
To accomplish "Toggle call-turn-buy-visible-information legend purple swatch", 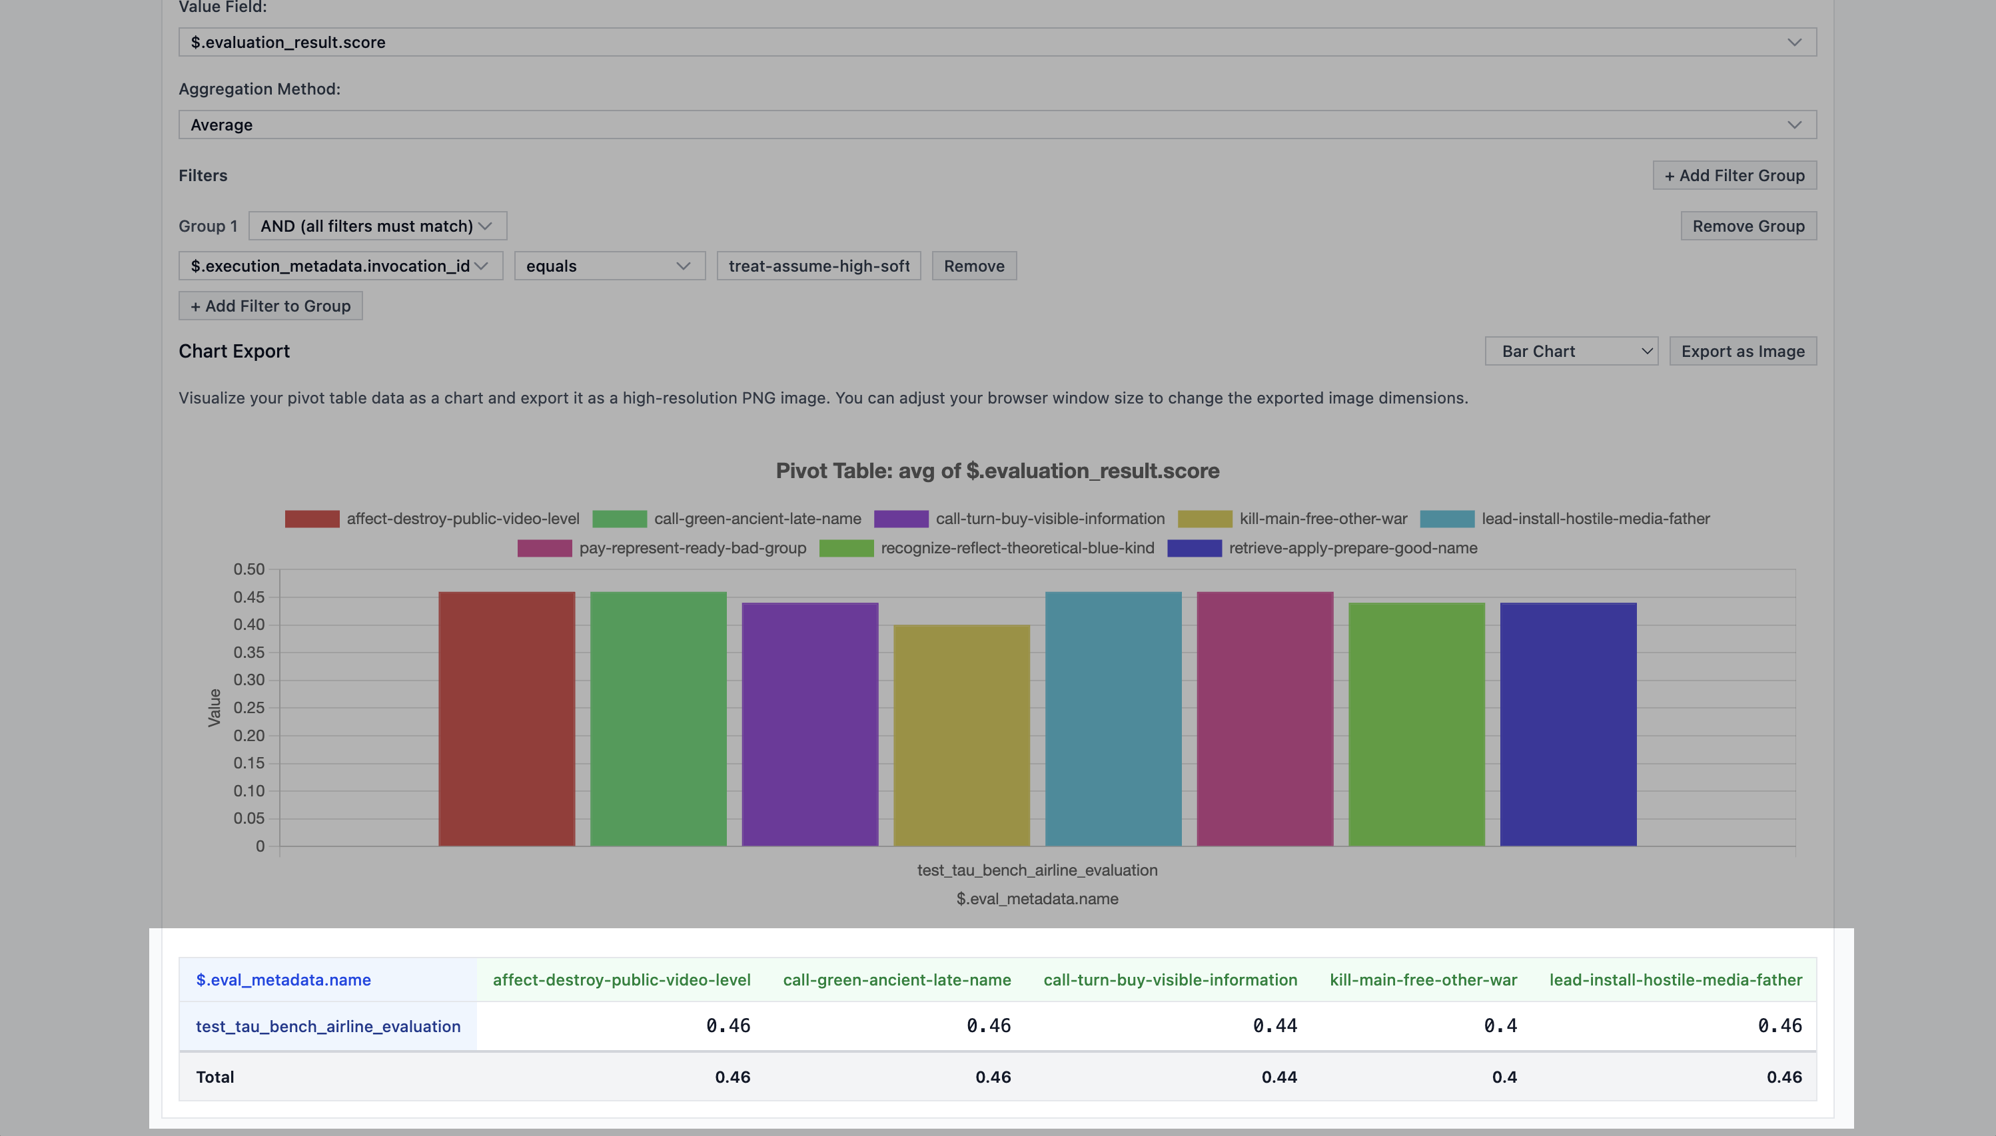I will pyautogui.click(x=901, y=519).
